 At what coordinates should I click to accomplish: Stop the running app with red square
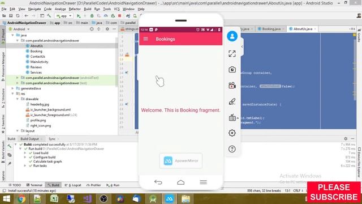[119, 16]
